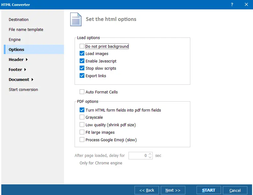Click the << Back button
Image resolution: width=253 pixels, height=195 pixels.
tap(147, 190)
